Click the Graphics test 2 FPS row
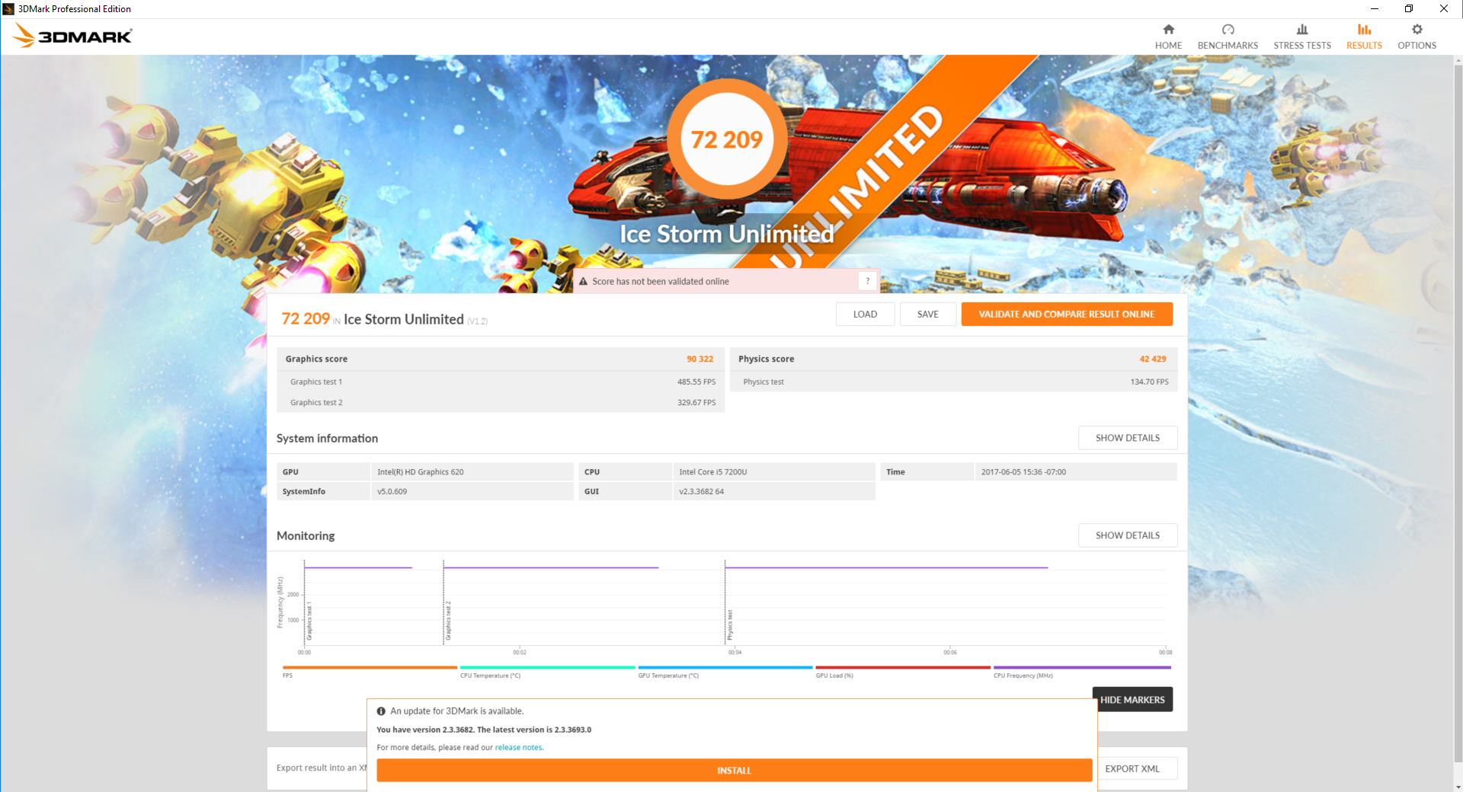This screenshot has height=792, width=1463. click(502, 402)
